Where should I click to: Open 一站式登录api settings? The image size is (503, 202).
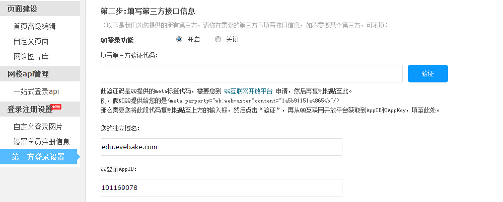(x=36, y=91)
